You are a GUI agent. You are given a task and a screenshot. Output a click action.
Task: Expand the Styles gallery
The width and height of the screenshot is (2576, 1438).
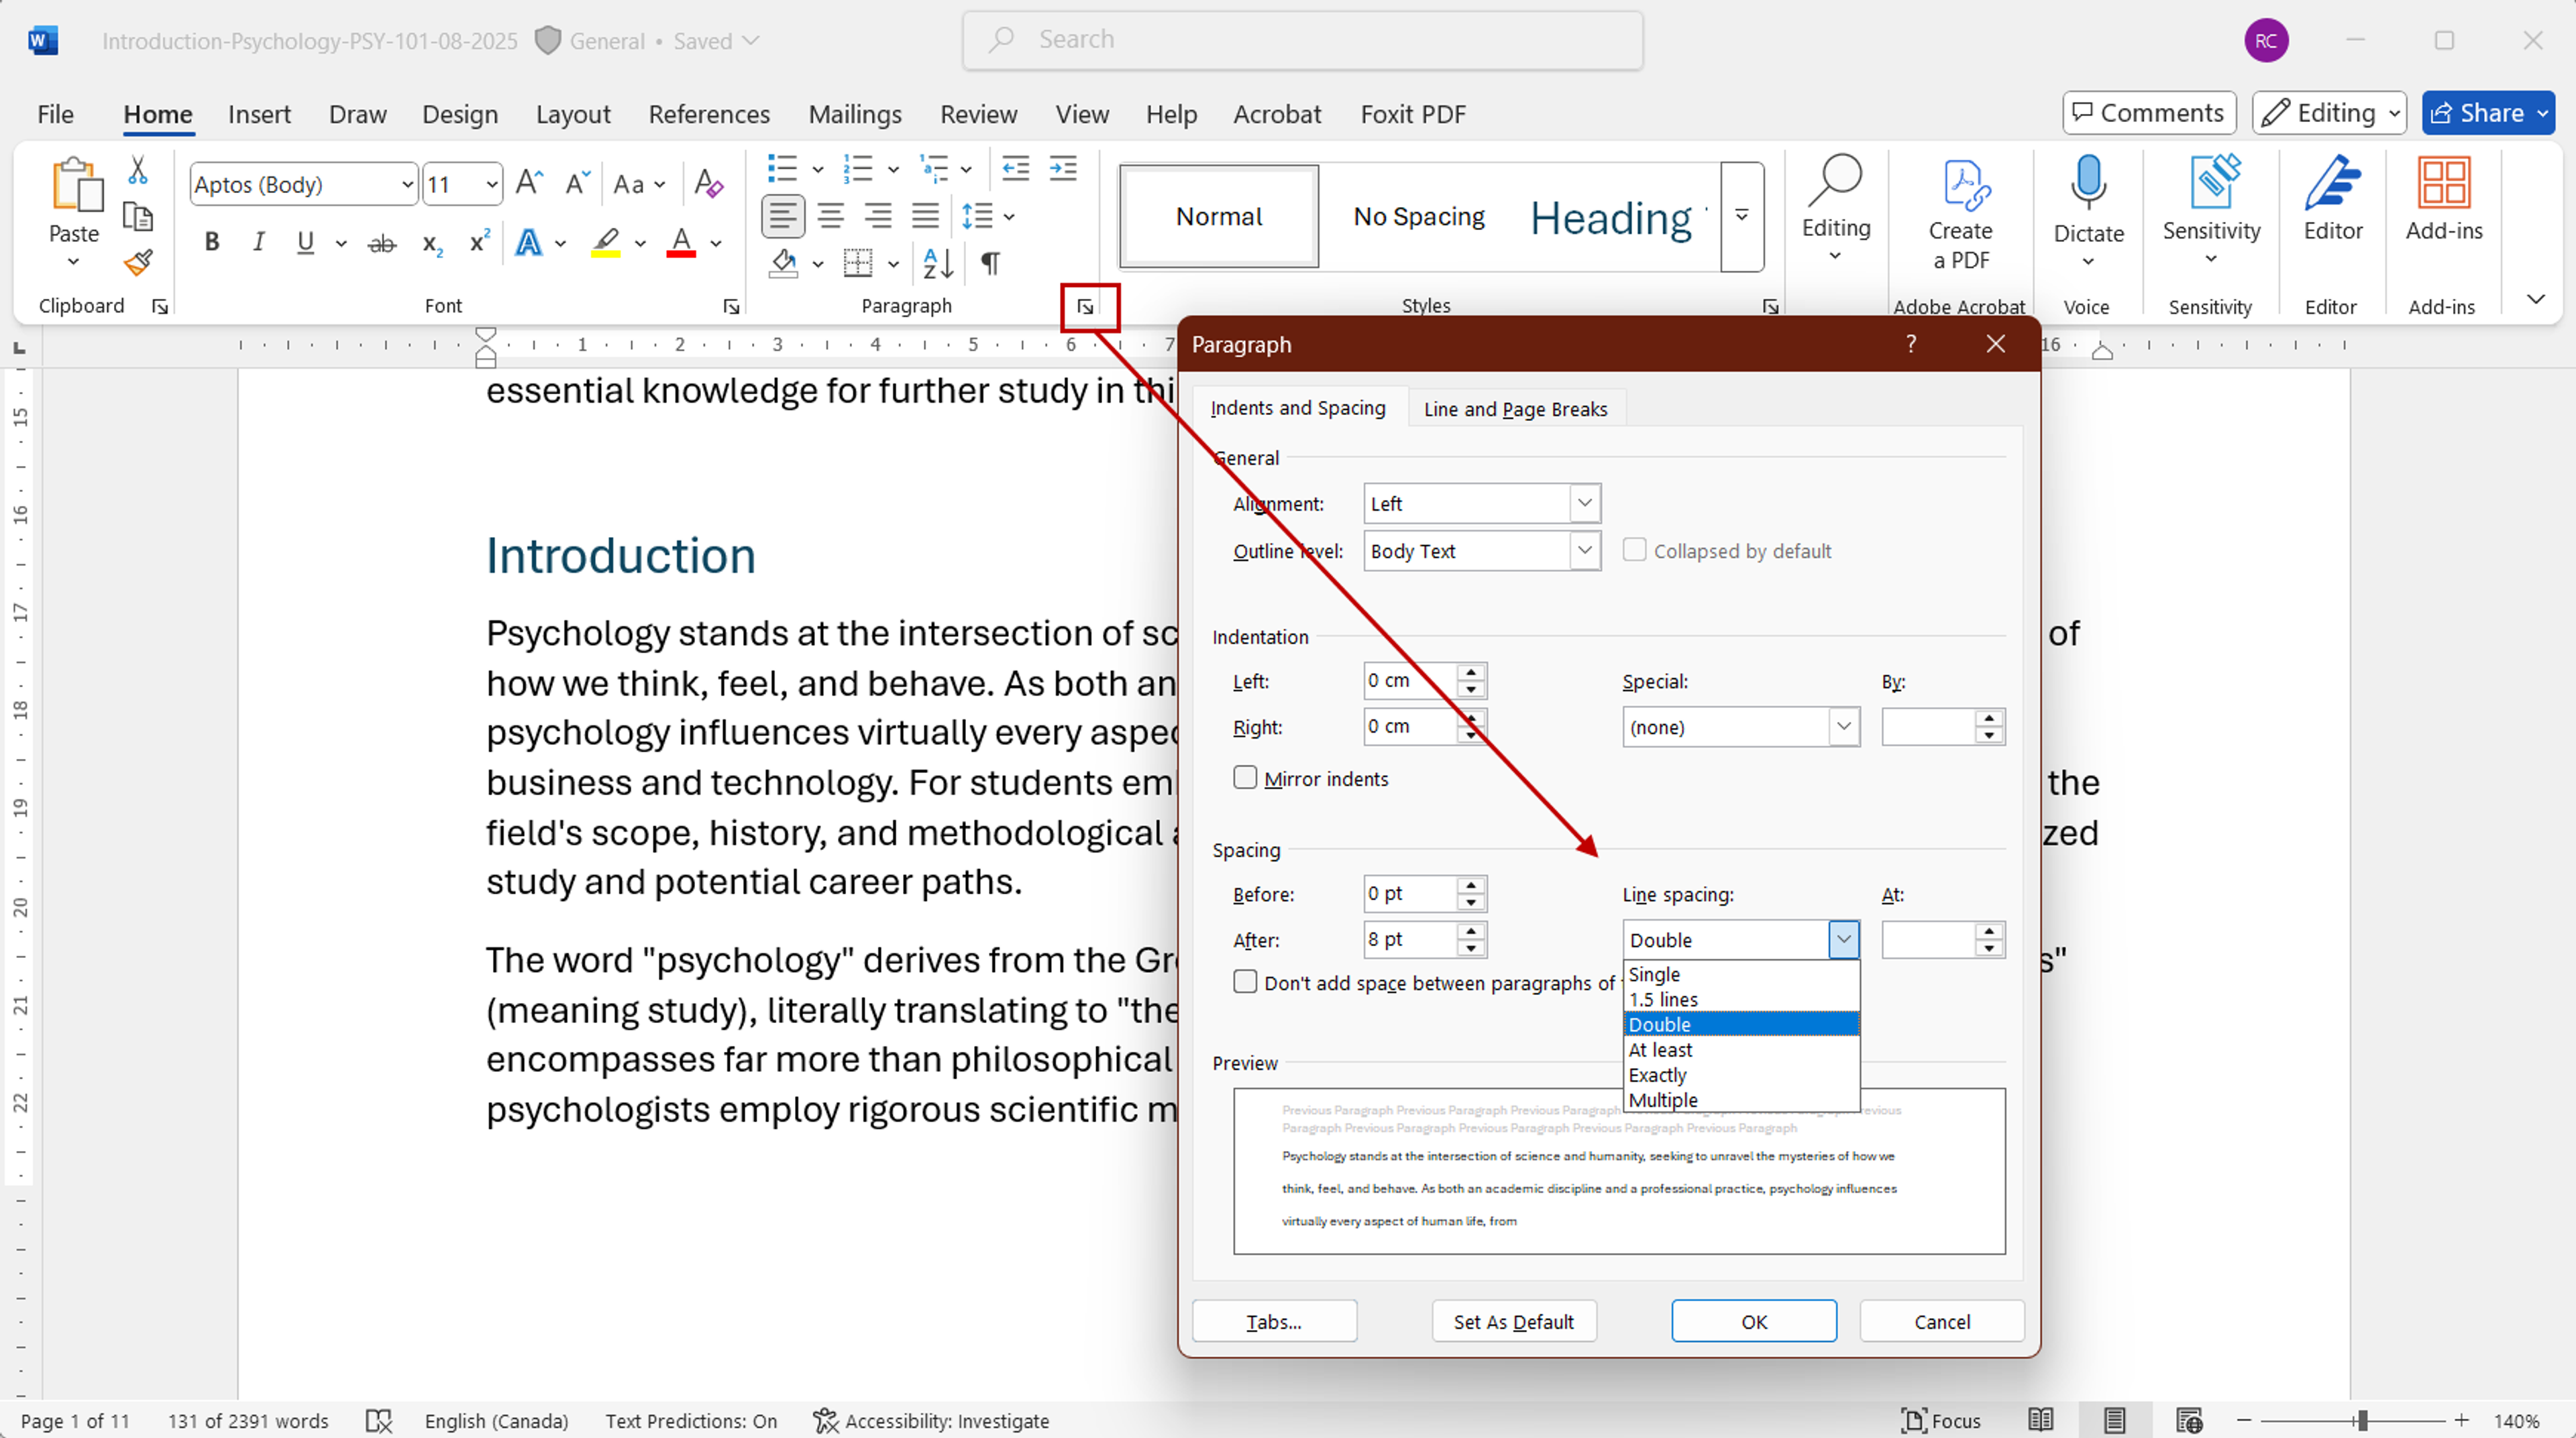point(1742,216)
